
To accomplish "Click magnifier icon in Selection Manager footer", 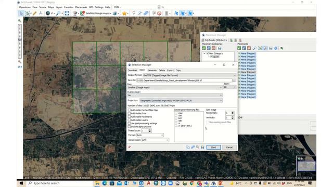I will point(198,147).
